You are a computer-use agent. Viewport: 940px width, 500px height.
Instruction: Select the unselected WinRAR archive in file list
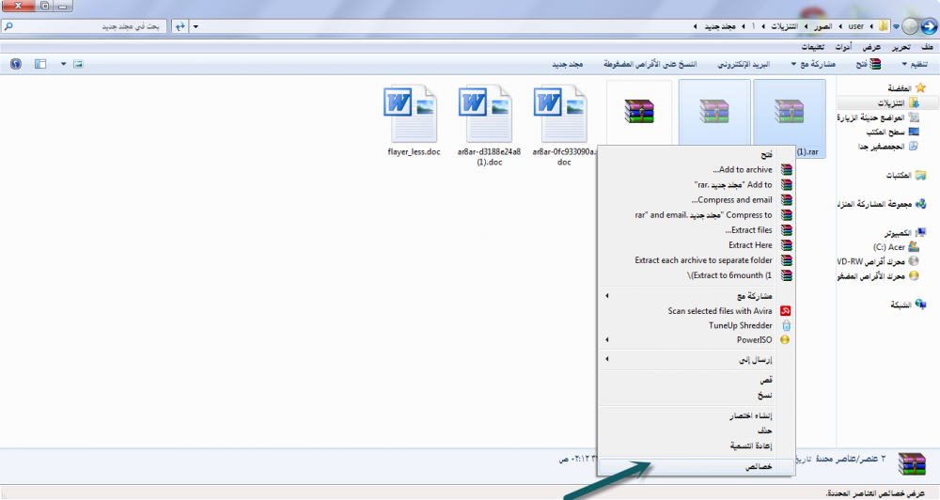639,111
